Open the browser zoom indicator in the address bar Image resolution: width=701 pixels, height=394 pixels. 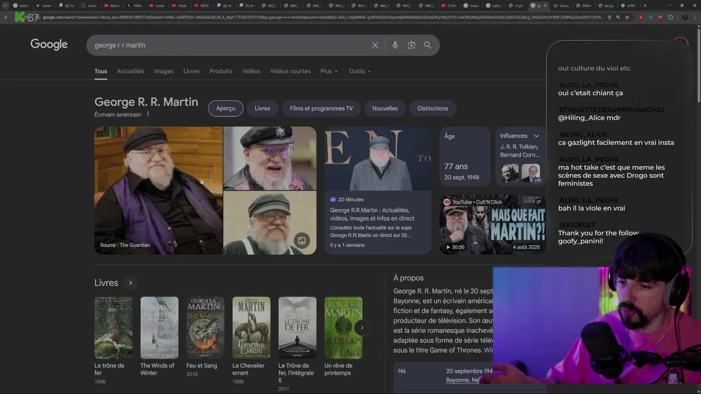coord(618,17)
